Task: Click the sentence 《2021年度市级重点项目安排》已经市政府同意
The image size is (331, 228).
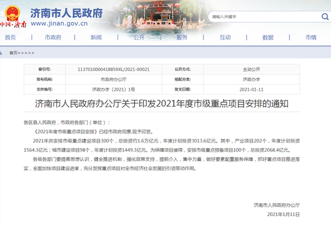Action: tap(94, 132)
